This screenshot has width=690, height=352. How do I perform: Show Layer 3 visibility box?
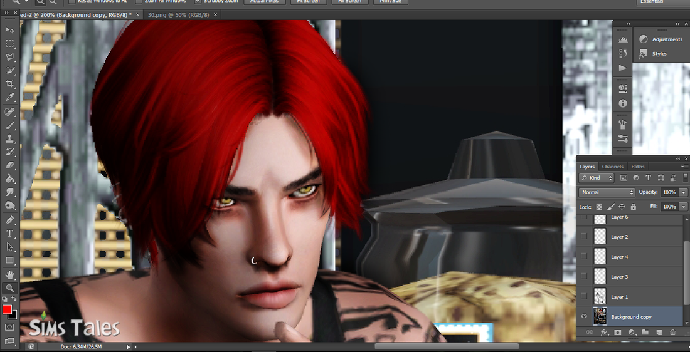pyautogui.click(x=584, y=276)
